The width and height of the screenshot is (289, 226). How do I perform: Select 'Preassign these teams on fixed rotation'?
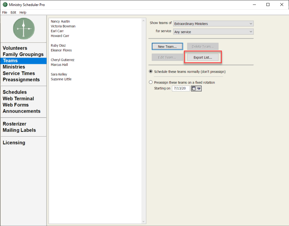tap(151, 82)
